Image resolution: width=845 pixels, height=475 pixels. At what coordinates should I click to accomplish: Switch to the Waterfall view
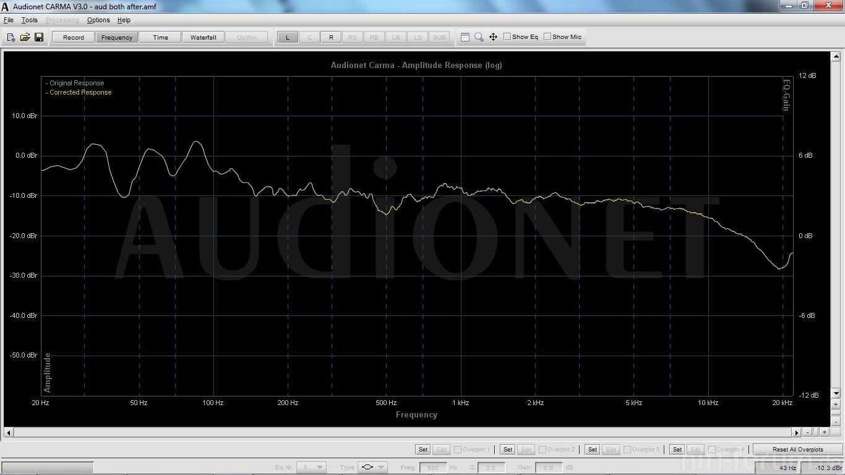[204, 37]
